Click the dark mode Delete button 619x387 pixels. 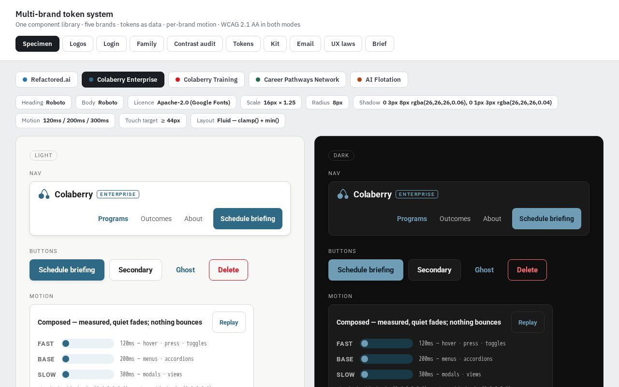point(527,270)
